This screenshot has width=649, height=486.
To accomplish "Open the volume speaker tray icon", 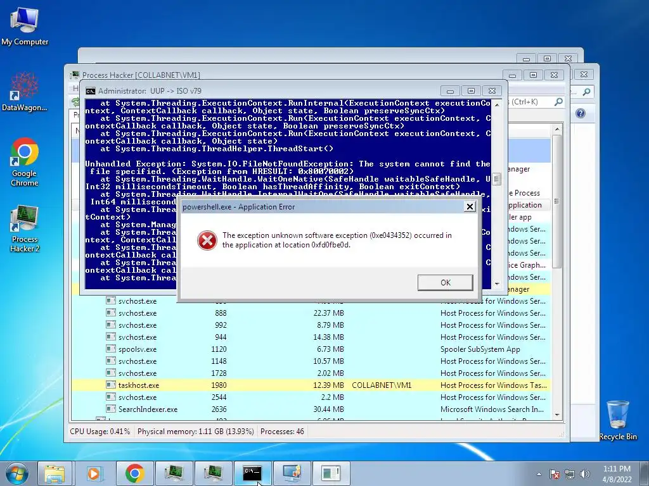I will click(585, 474).
